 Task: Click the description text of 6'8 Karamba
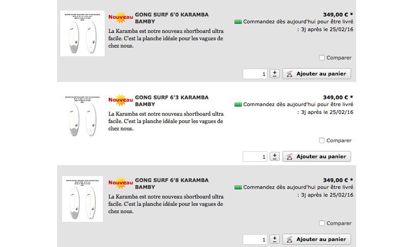[x=166, y=204]
